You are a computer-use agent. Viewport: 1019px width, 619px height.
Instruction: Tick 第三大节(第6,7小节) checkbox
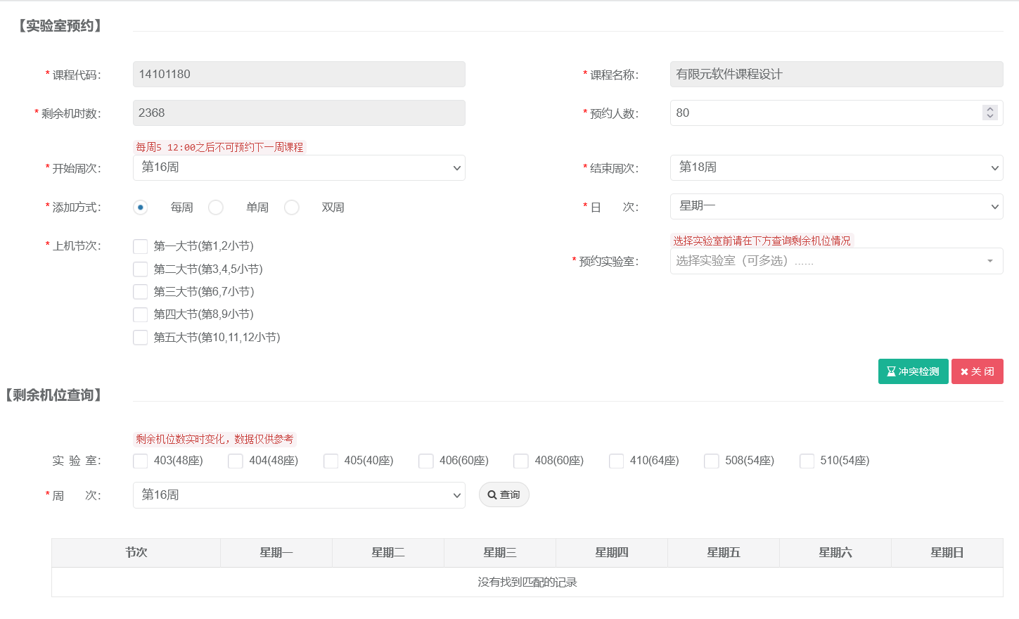coord(141,292)
